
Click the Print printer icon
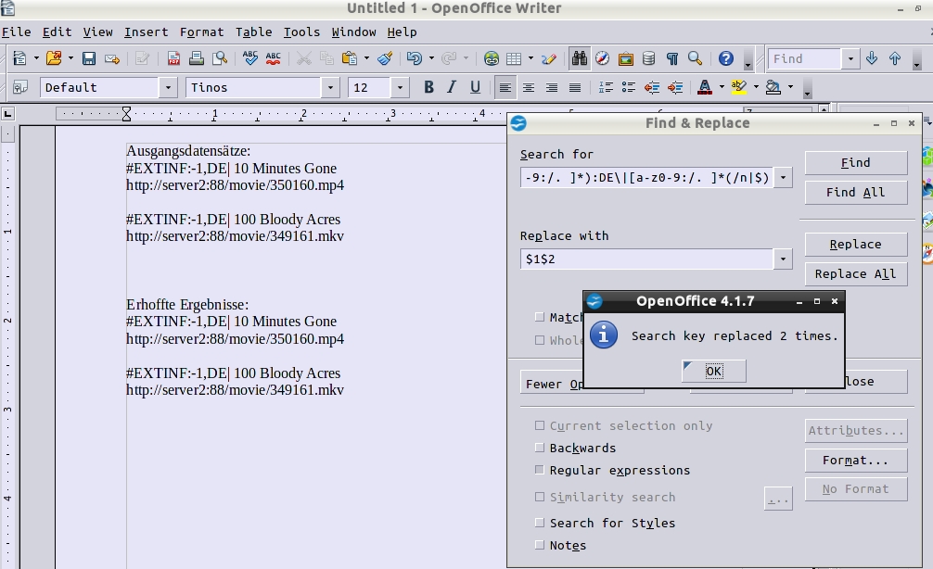(x=197, y=58)
